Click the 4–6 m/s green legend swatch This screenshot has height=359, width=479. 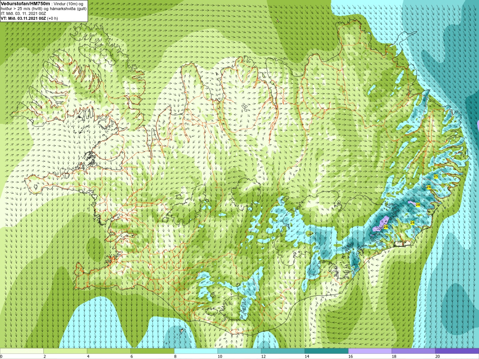pos(109,351)
